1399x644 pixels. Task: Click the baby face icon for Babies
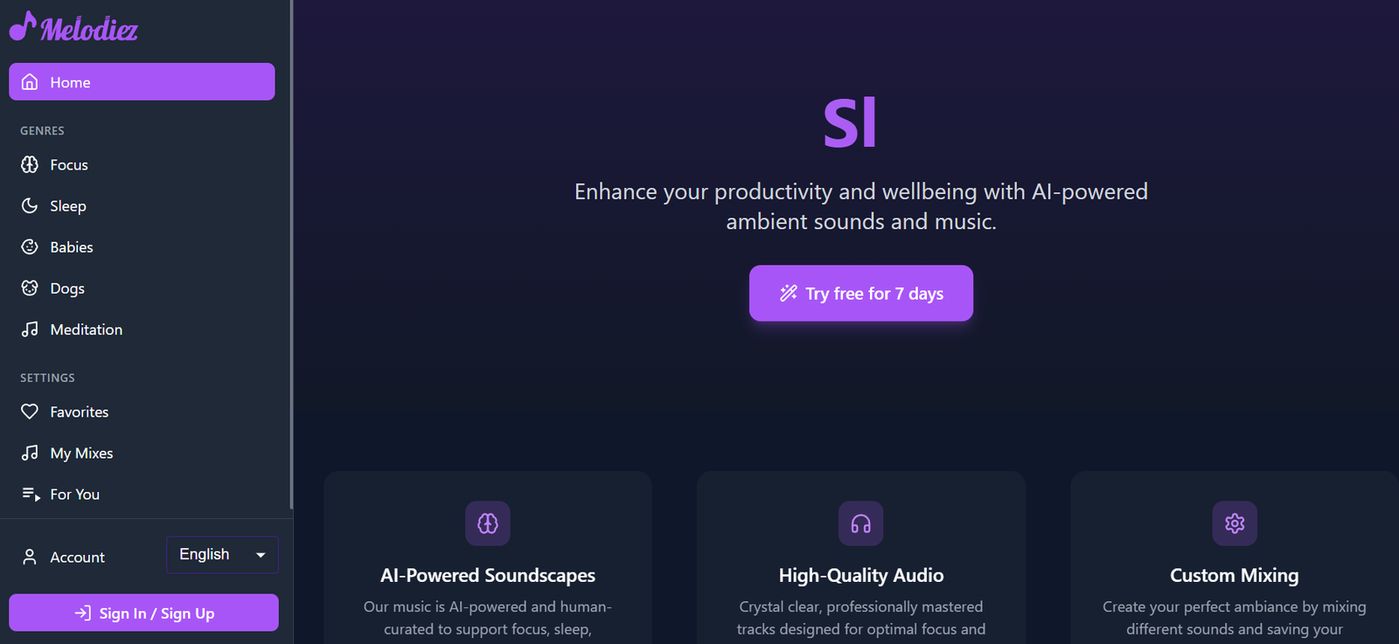coord(30,247)
